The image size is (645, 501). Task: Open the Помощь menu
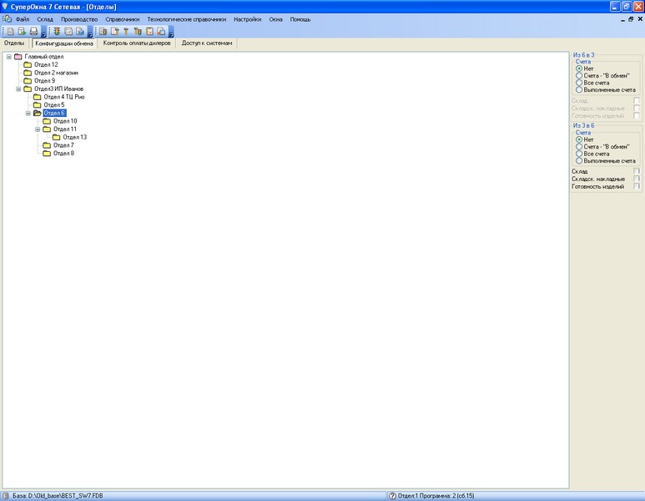pos(300,19)
